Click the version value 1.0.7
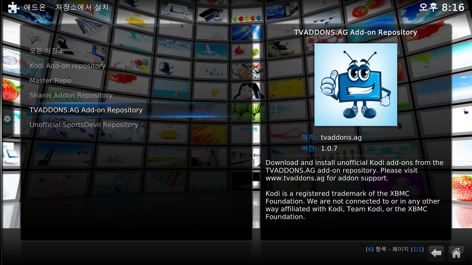This screenshot has height=265, width=472. (x=329, y=148)
